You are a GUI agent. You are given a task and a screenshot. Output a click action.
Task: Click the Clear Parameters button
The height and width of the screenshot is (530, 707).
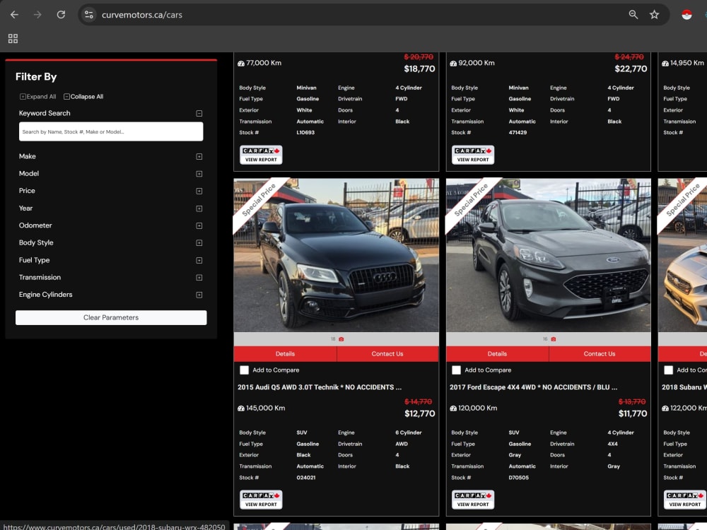(x=111, y=317)
